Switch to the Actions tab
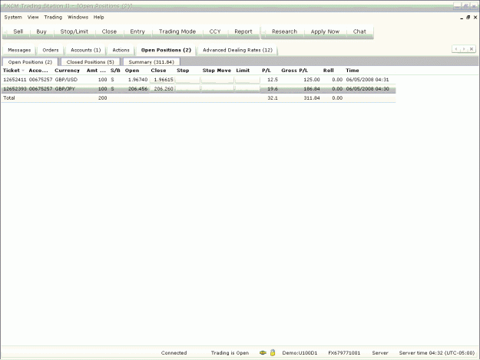 point(121,50)
